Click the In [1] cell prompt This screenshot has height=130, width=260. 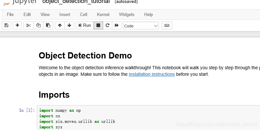tap(27, 110)
